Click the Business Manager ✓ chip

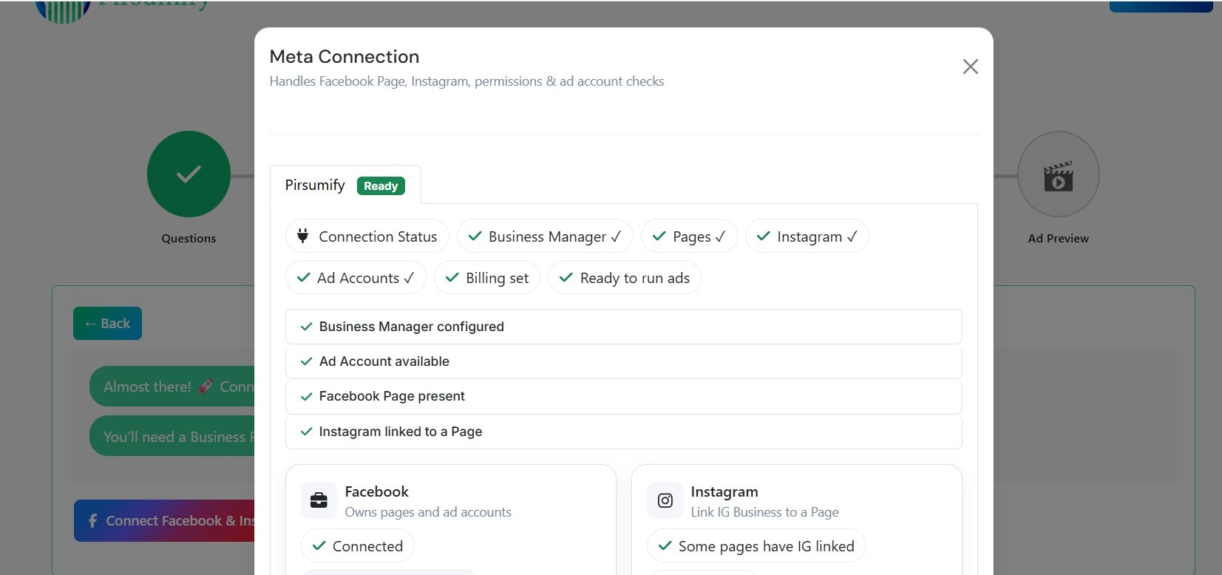pos(545,237)
